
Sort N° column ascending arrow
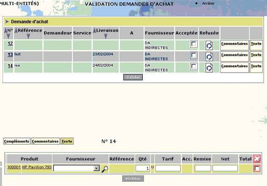tap(6, 31)
